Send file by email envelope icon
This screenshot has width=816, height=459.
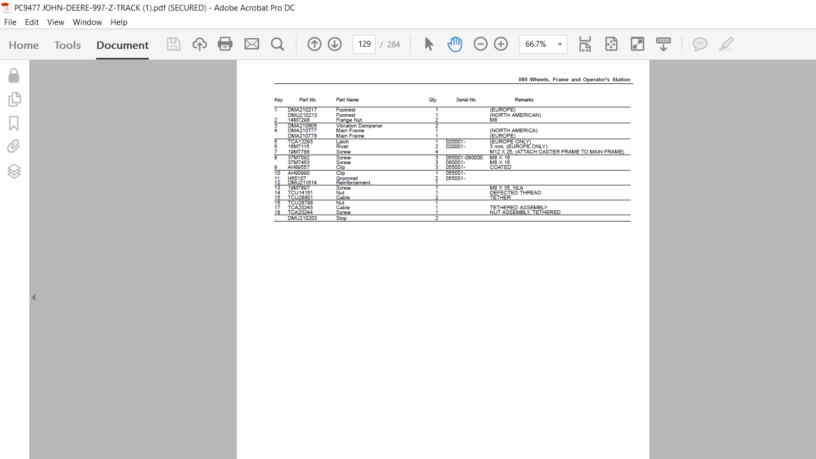tap(252, 44)
